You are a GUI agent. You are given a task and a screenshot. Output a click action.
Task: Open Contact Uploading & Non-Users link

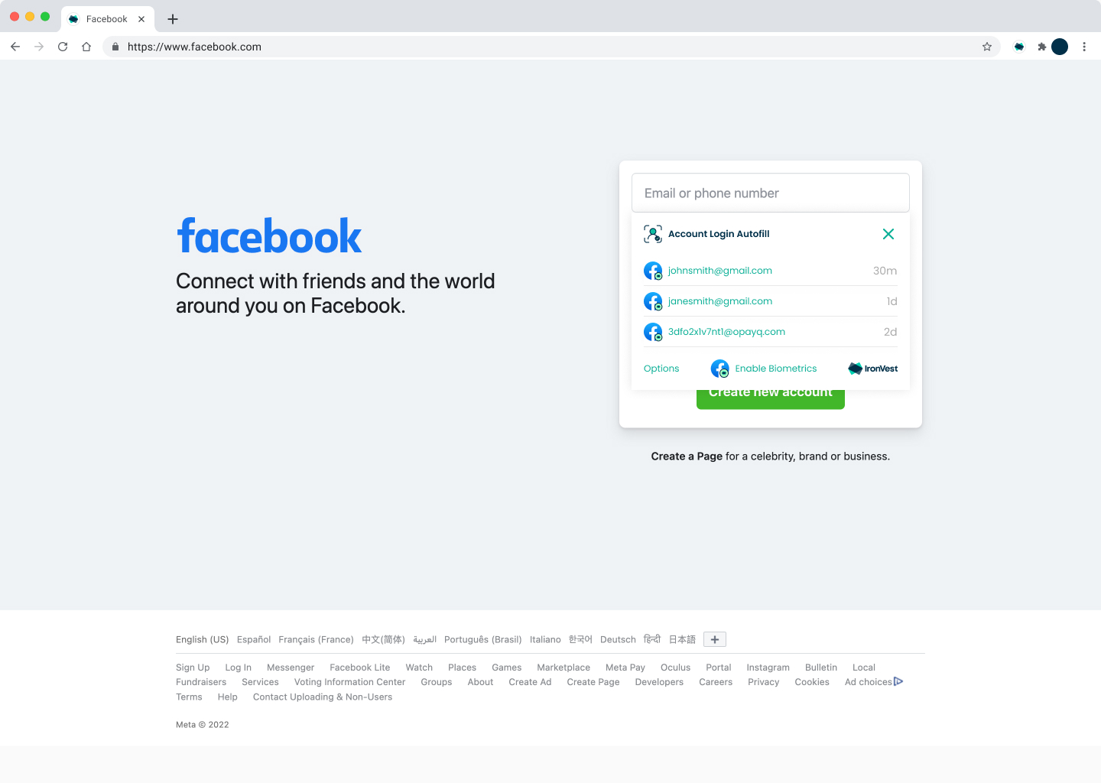(323, 697)
